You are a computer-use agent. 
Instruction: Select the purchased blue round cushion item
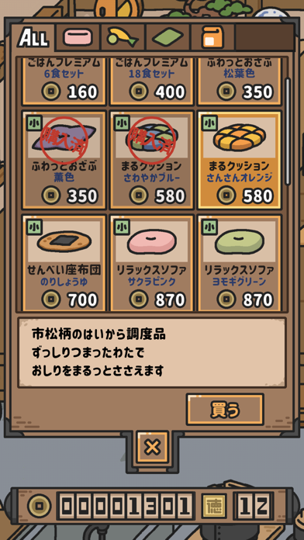(x=151, y=160)
